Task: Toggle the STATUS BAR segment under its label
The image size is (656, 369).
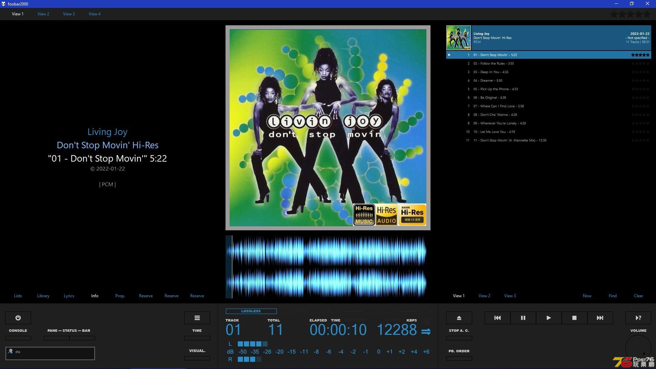Action: pyautogui.click(x=82, y=338)
